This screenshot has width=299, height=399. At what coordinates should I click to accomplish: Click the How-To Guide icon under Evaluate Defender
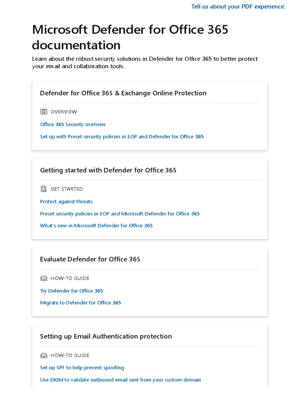coord(44,278)
